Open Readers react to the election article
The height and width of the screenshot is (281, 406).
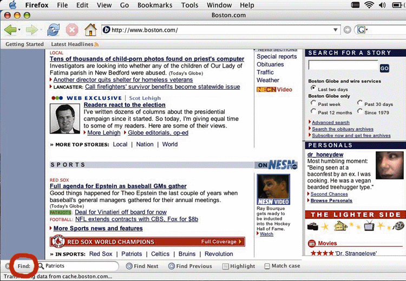[x=125, y=105]
